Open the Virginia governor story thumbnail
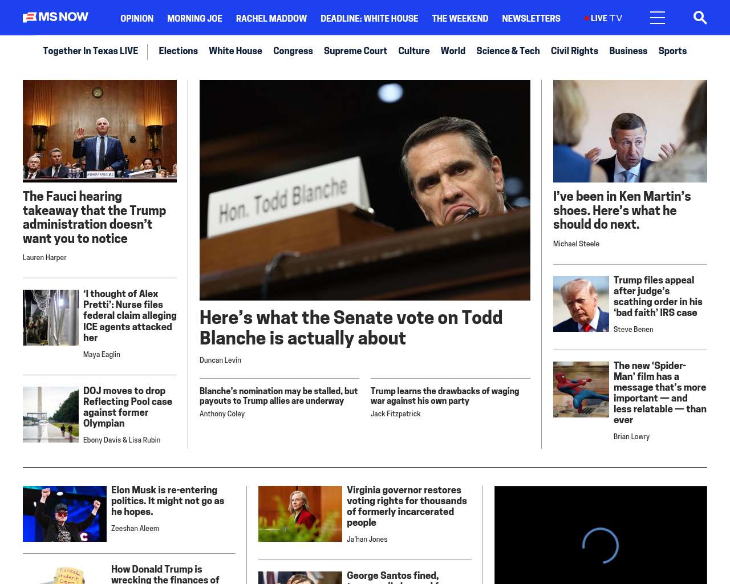The height and width of the screenshot is (584, 730). coord(300,514)
